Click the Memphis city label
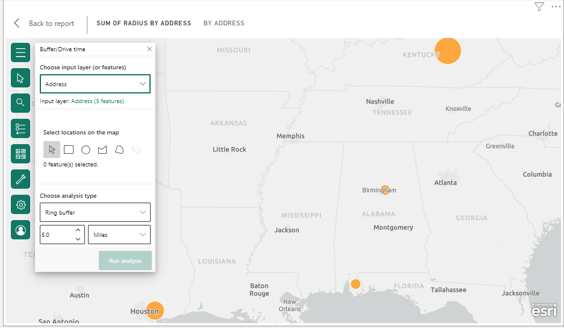Image resolution: width=564 pixels, height=328 pixels. [290, 136]
